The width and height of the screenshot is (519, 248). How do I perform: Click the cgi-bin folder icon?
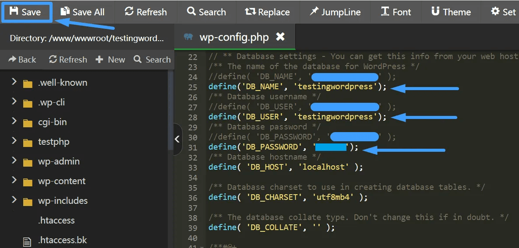point(28,123)
